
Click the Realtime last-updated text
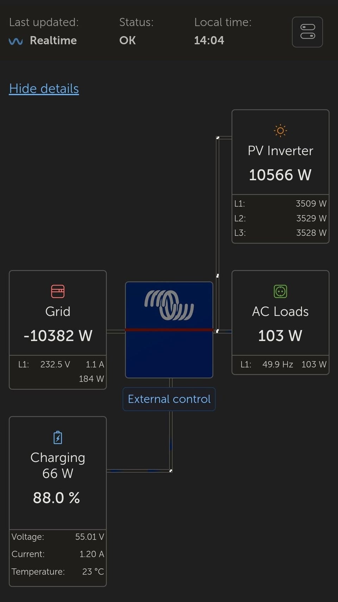click(53, 41)
